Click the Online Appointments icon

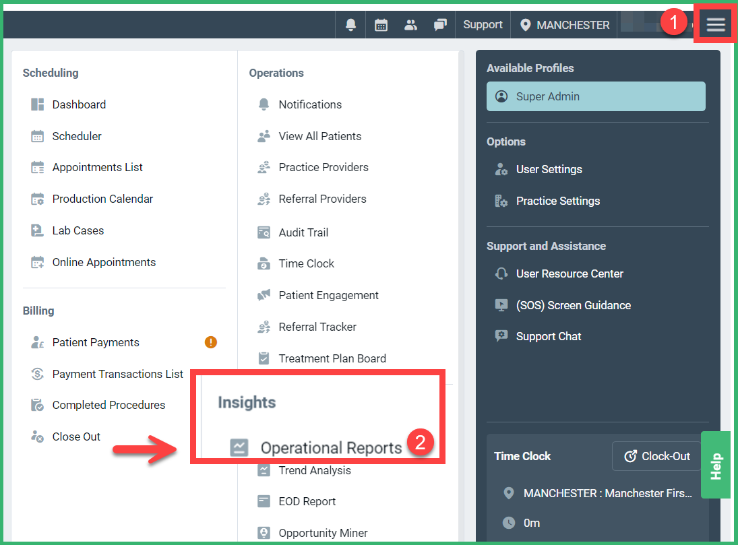37,262
